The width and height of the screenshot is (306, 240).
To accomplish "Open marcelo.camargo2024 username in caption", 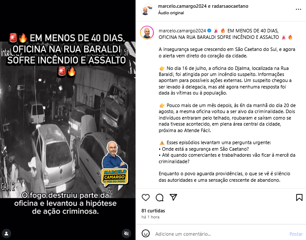I will tap(182, 31).
